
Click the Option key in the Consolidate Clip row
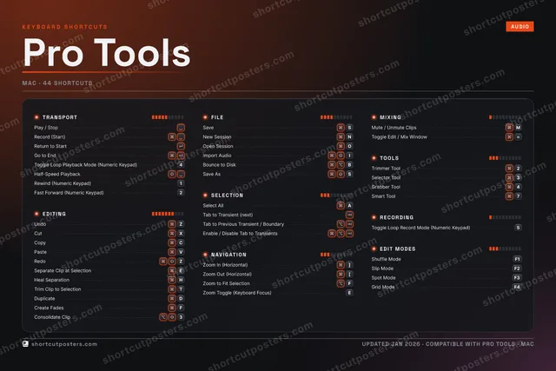pyautogui.click(x=163, y=317)
